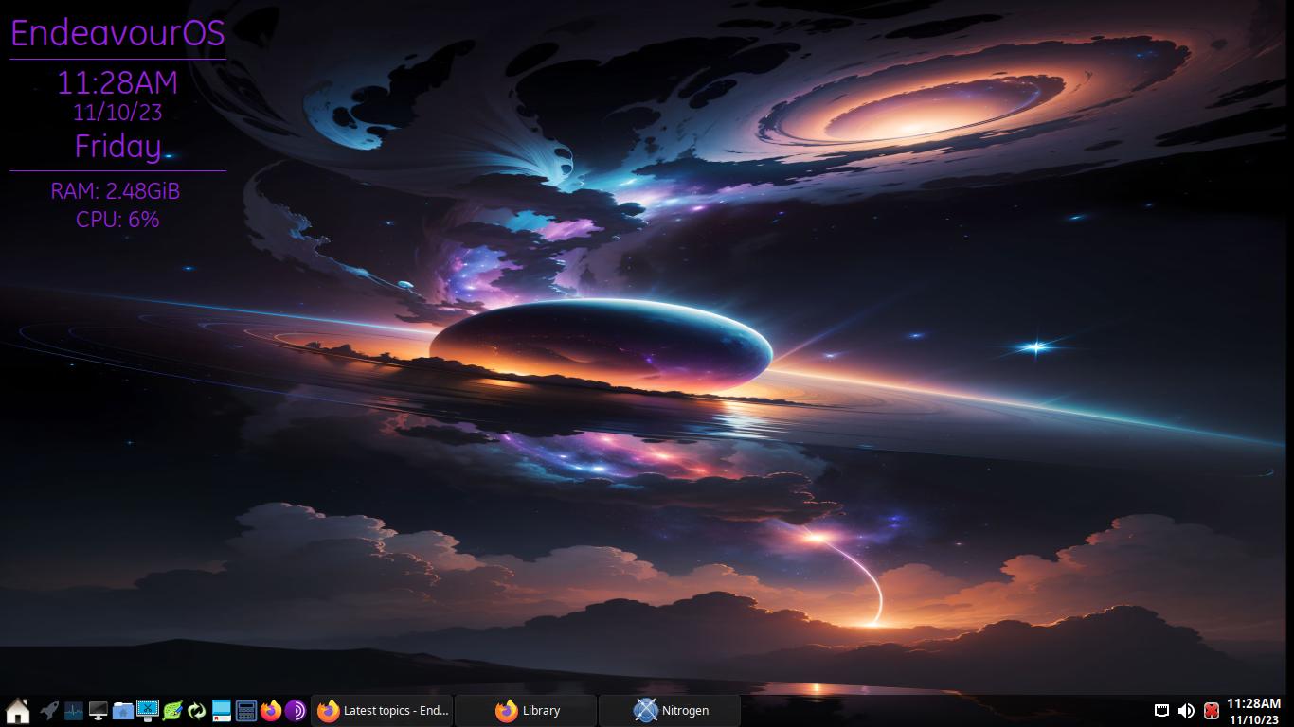Open the green leaf text editor icon
The width and height of the screenshot is (1294, 727).
pyautogui.click(x=172, y=710)
